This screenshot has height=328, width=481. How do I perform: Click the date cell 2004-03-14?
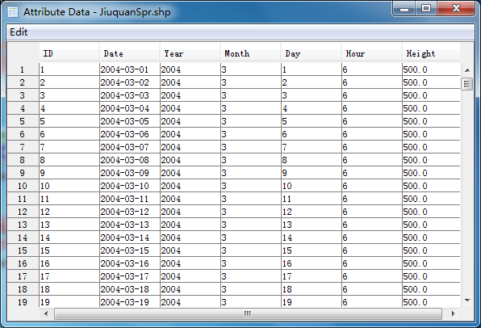click(x=130, y=238)
